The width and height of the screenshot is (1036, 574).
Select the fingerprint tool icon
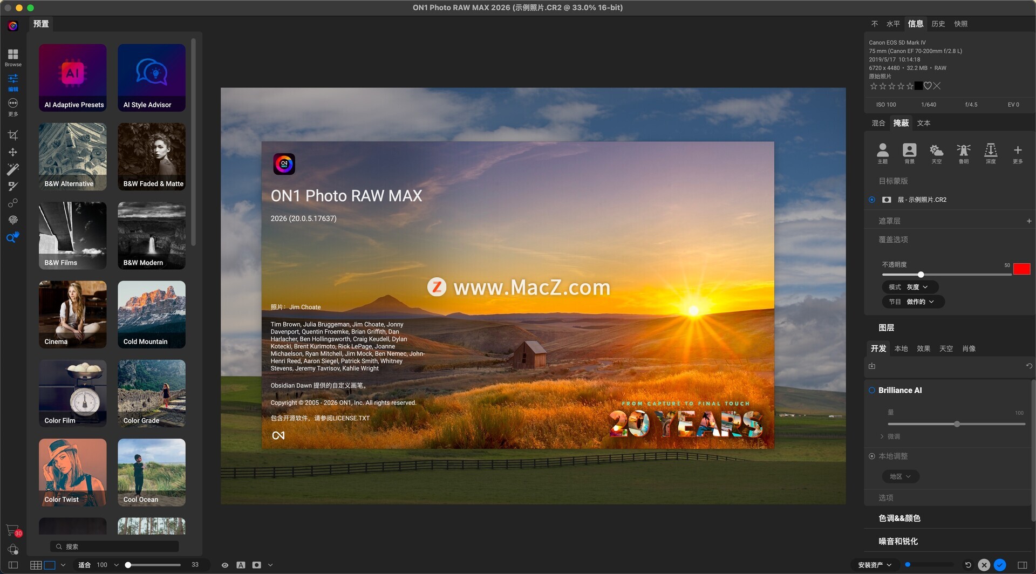click(x=13, y=220)
